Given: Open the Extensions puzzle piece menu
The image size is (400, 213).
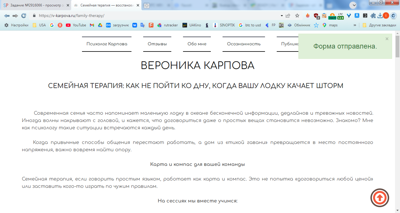Looking at the screenshot, I should point(373,16).
